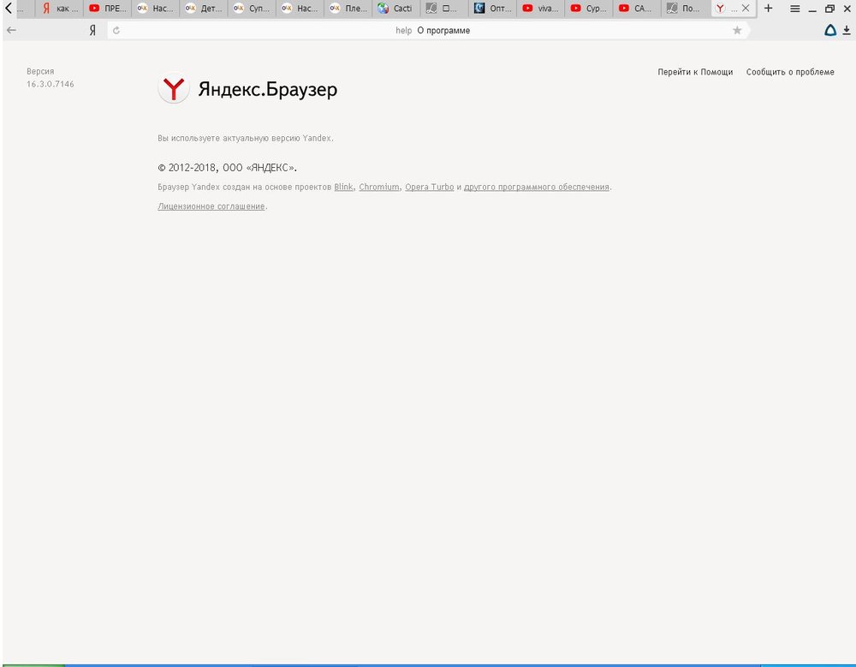Open "Перейти к Помощи" link
Screen dimensions: 856x667
[695, 72]
